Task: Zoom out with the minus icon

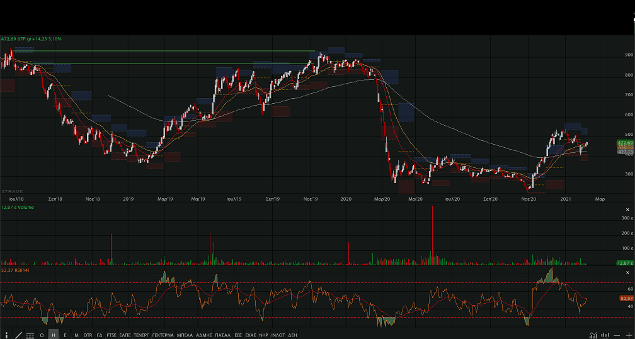Action: [618, 335]
